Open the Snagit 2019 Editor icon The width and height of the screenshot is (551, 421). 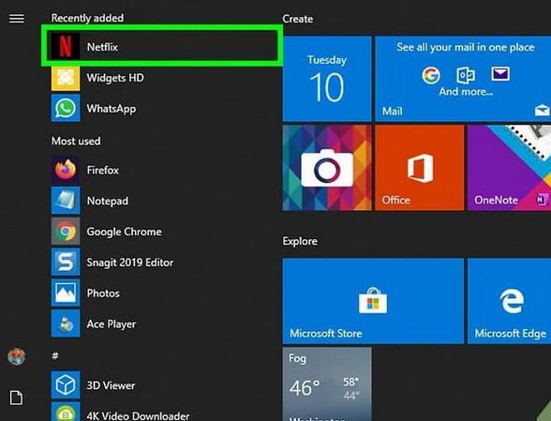click(x=66, y=262)
